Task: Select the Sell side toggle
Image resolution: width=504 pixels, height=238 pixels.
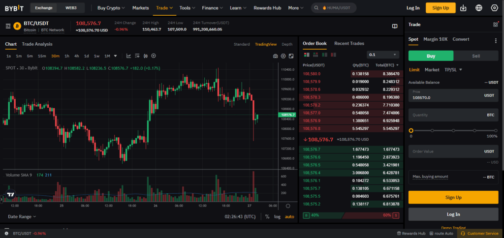Action: tap(476, 56)
